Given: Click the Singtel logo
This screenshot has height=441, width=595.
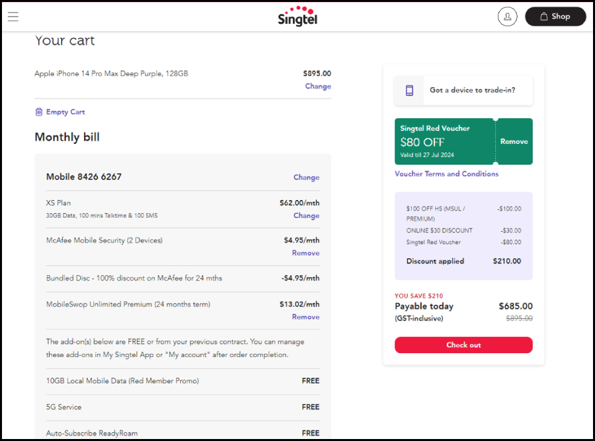Looking at the screenshot, I should (297, 17).
